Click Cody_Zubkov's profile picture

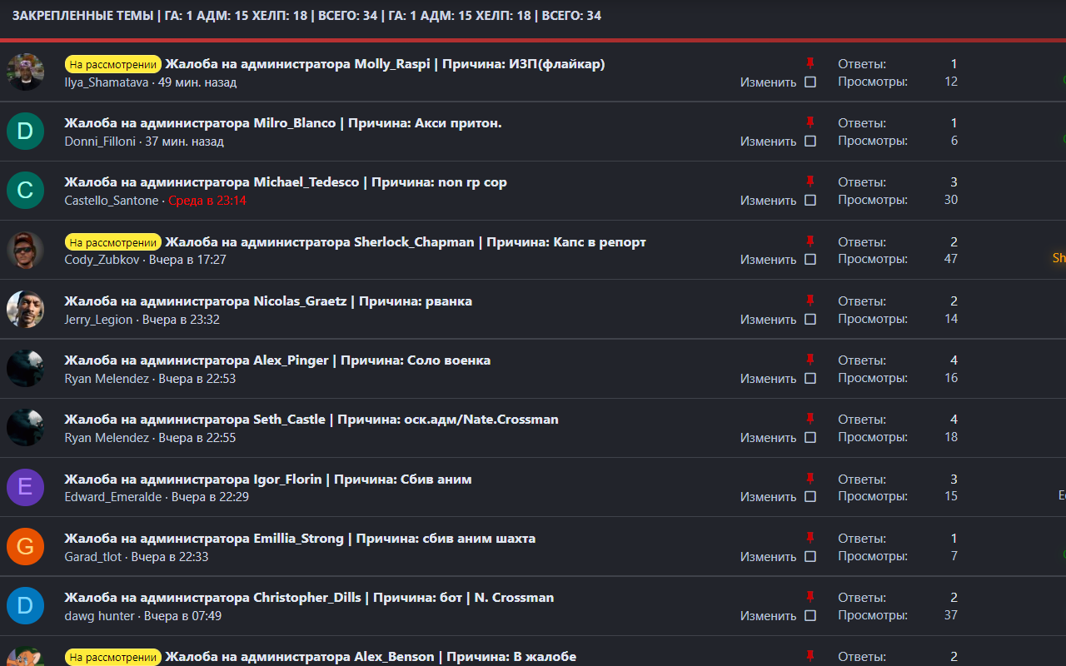[25, 249]
